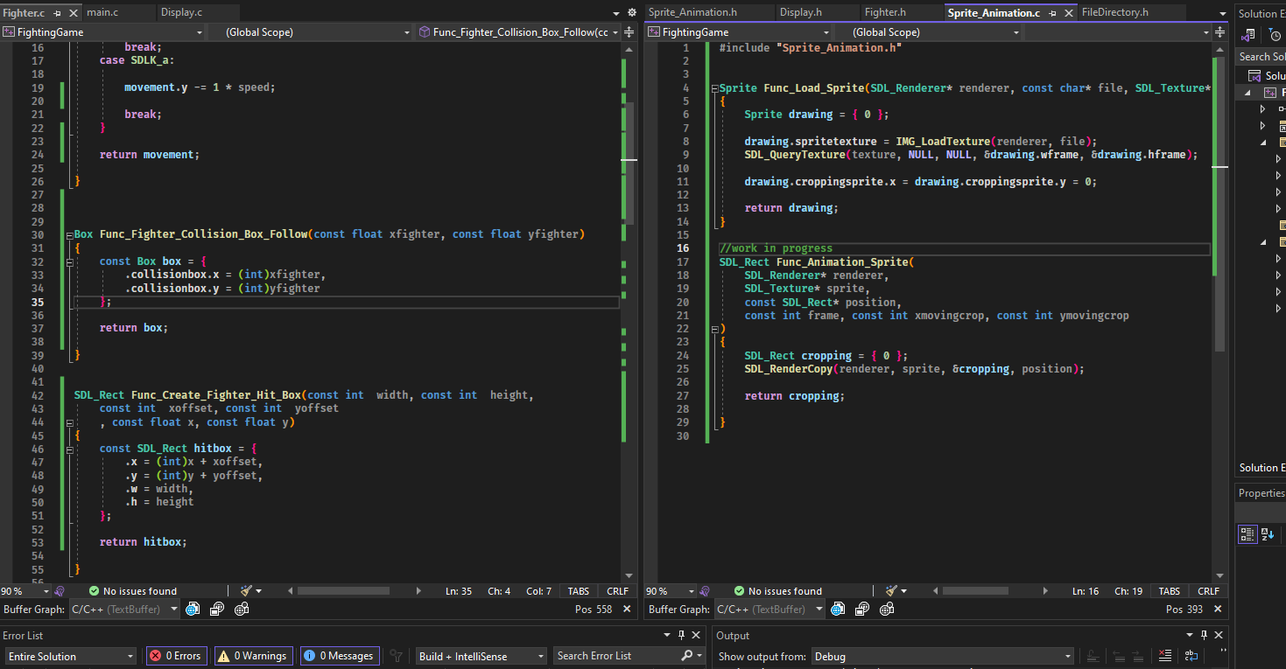Open the Entire Solution scope dropdown
Viewport: 1286px width, 669px height.
(x=70, y=656)
